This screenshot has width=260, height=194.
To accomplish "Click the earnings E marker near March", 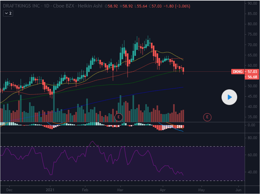I will click(118, 117).
